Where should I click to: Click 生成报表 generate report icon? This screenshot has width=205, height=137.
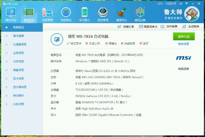(x=184, y=27)
